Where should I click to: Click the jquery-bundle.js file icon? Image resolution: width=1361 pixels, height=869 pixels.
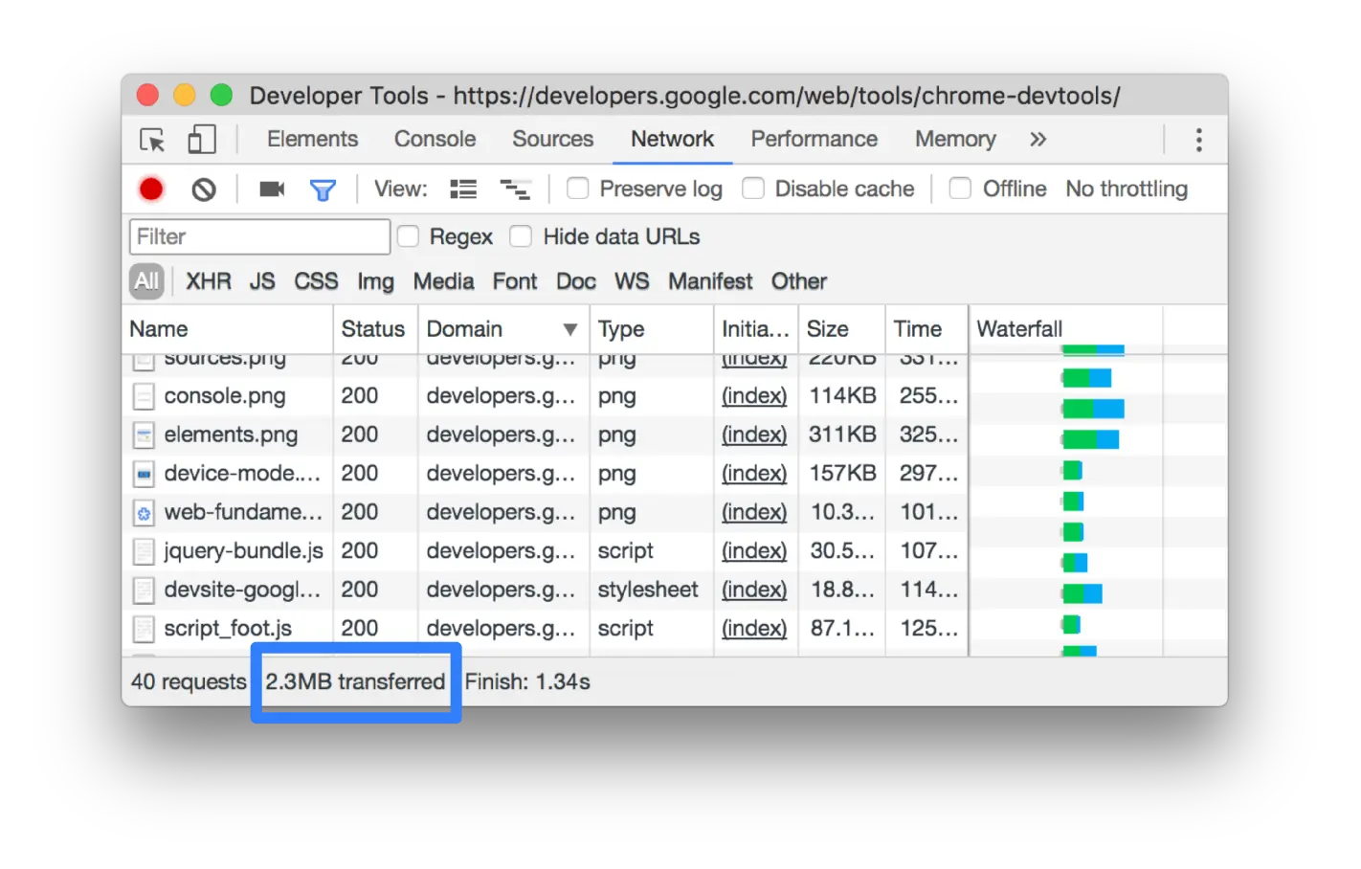click(144, 551)
